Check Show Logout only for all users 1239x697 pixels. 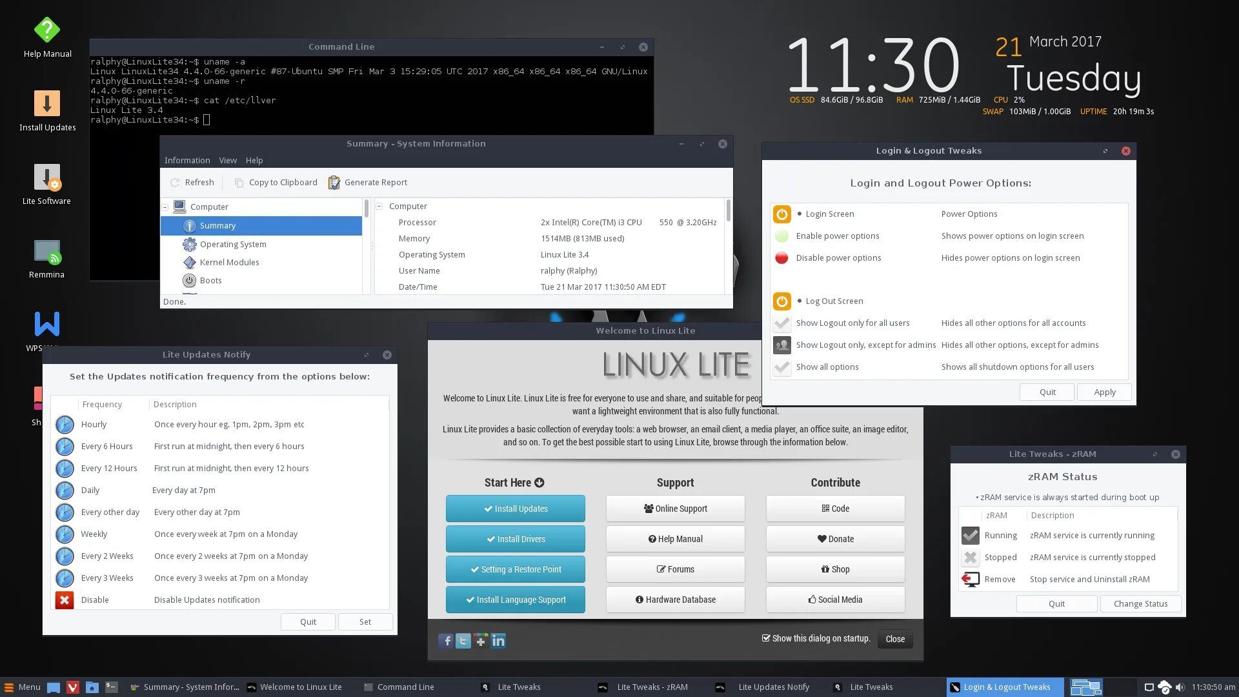[x=782, y=323]
